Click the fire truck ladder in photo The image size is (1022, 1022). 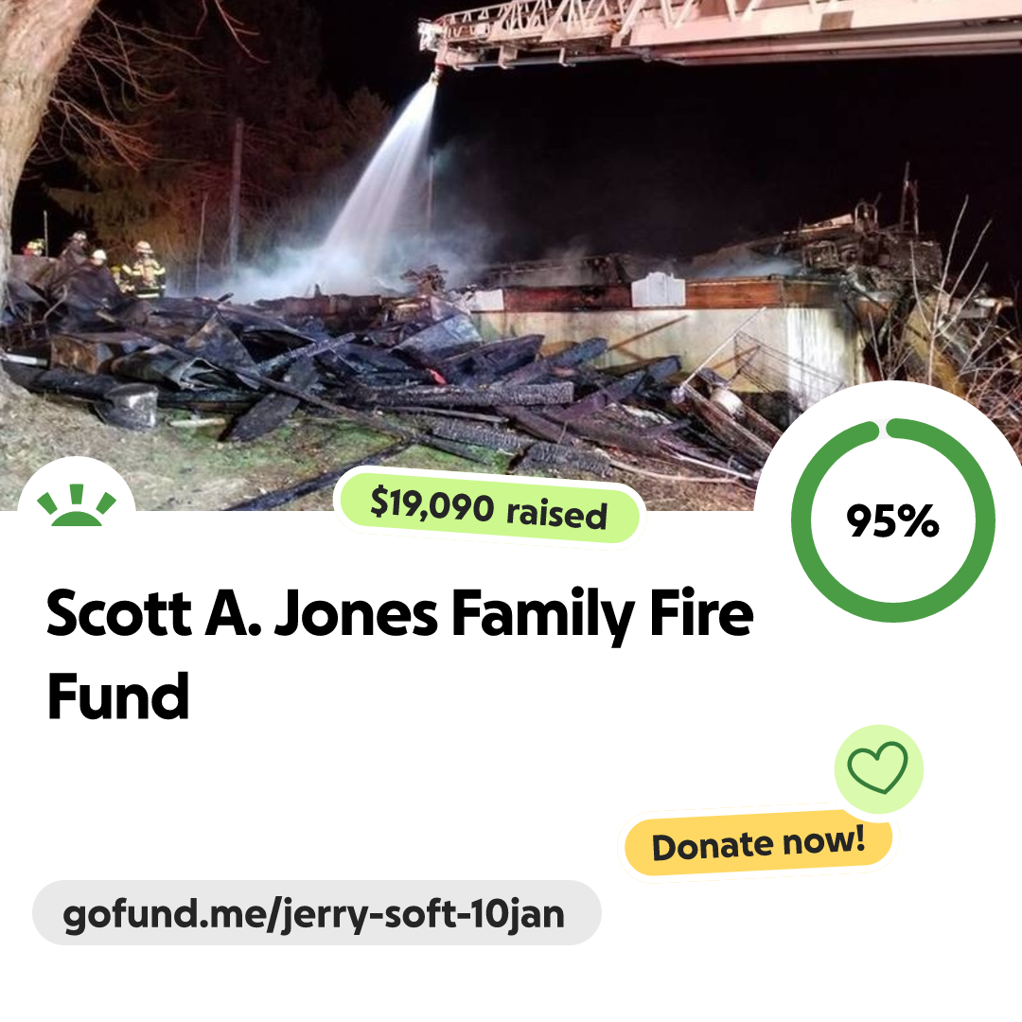pyautogui.click(x=717, y=32)
